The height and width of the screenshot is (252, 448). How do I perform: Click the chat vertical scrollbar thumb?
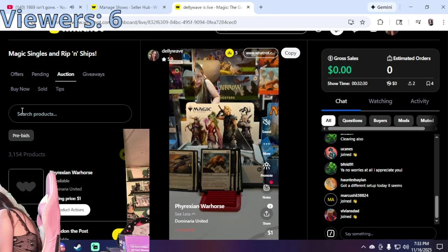(436, 206)
